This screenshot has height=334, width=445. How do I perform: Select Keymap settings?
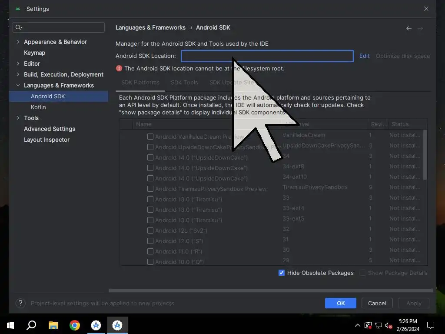(x=35, y=53)
